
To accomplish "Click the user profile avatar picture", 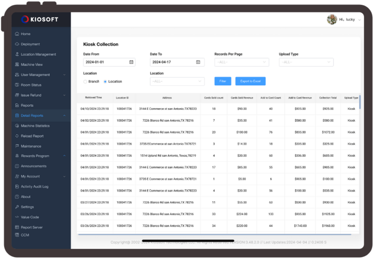I will (332, 20).
